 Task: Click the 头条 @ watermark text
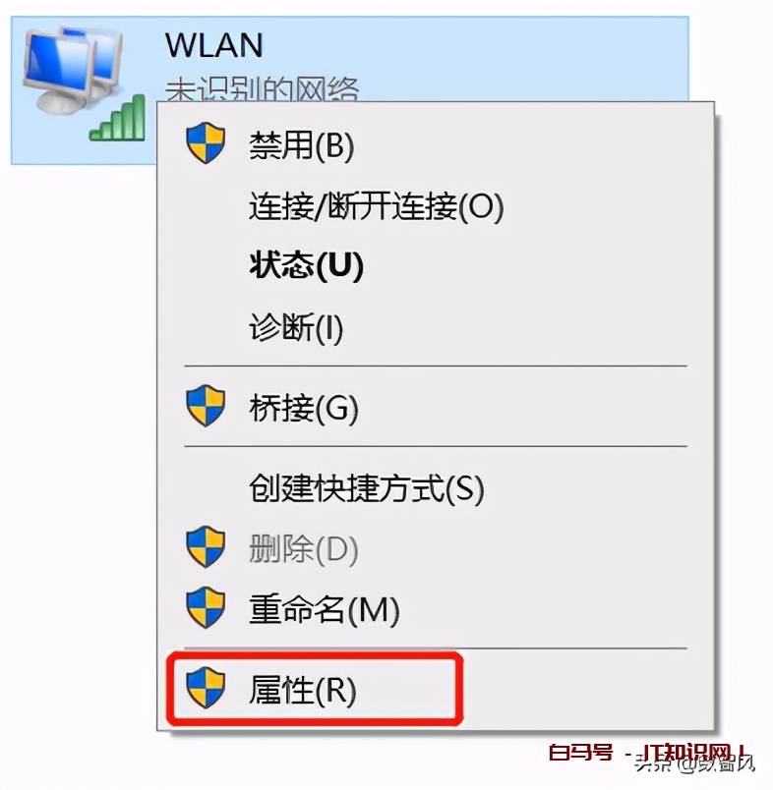(695, 763)
